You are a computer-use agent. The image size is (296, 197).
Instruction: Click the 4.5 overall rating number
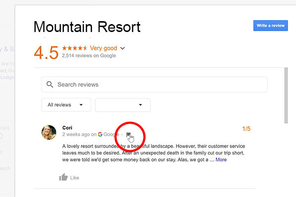pyautogui.click(x=46, y=53)
